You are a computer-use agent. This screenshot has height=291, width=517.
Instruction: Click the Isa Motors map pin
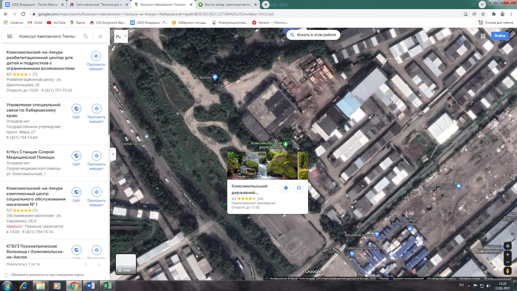coord(215,77)
